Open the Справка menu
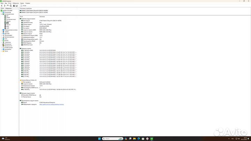 (x=28, y=3)
